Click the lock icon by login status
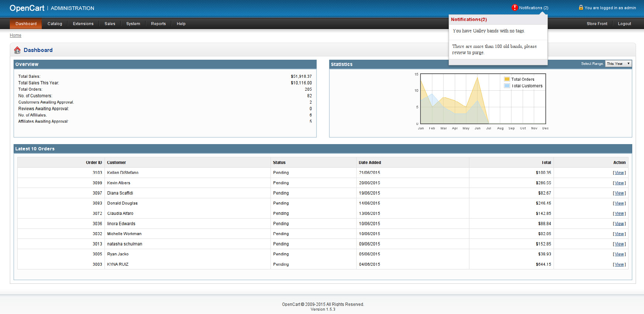Image resolution: width=644 pixels, height=314 pixels. point(581,7)
